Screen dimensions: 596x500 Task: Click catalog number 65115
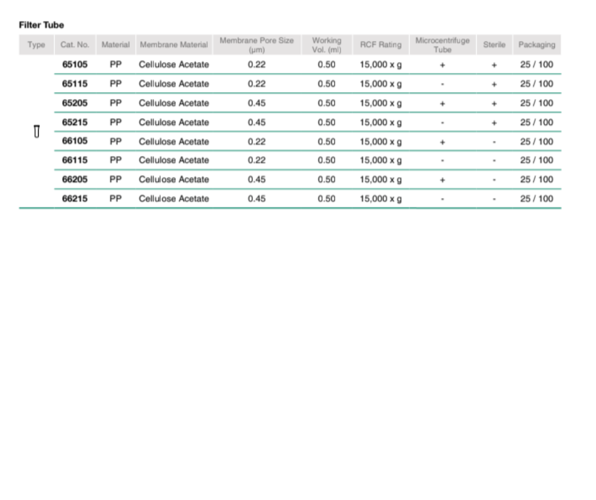tap(75, 84)
